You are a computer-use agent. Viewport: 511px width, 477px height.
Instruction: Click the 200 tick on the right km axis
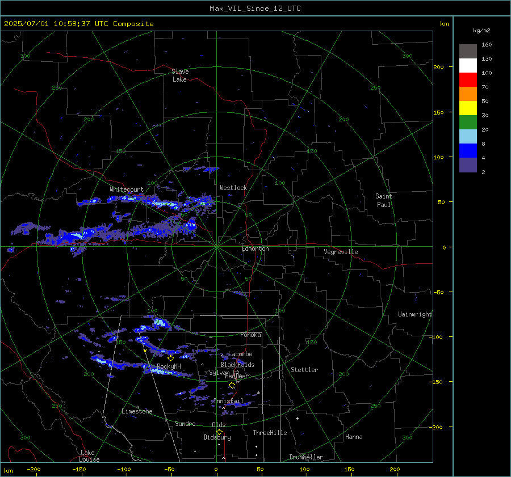(x=439, y=67)
